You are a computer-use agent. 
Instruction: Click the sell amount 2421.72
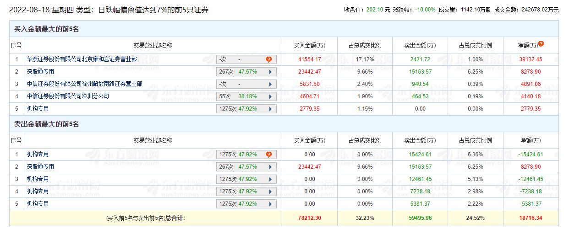420,59
